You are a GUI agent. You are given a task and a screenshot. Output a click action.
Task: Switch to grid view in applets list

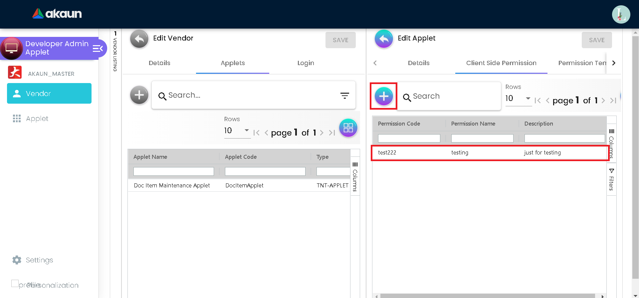point(348,128)
